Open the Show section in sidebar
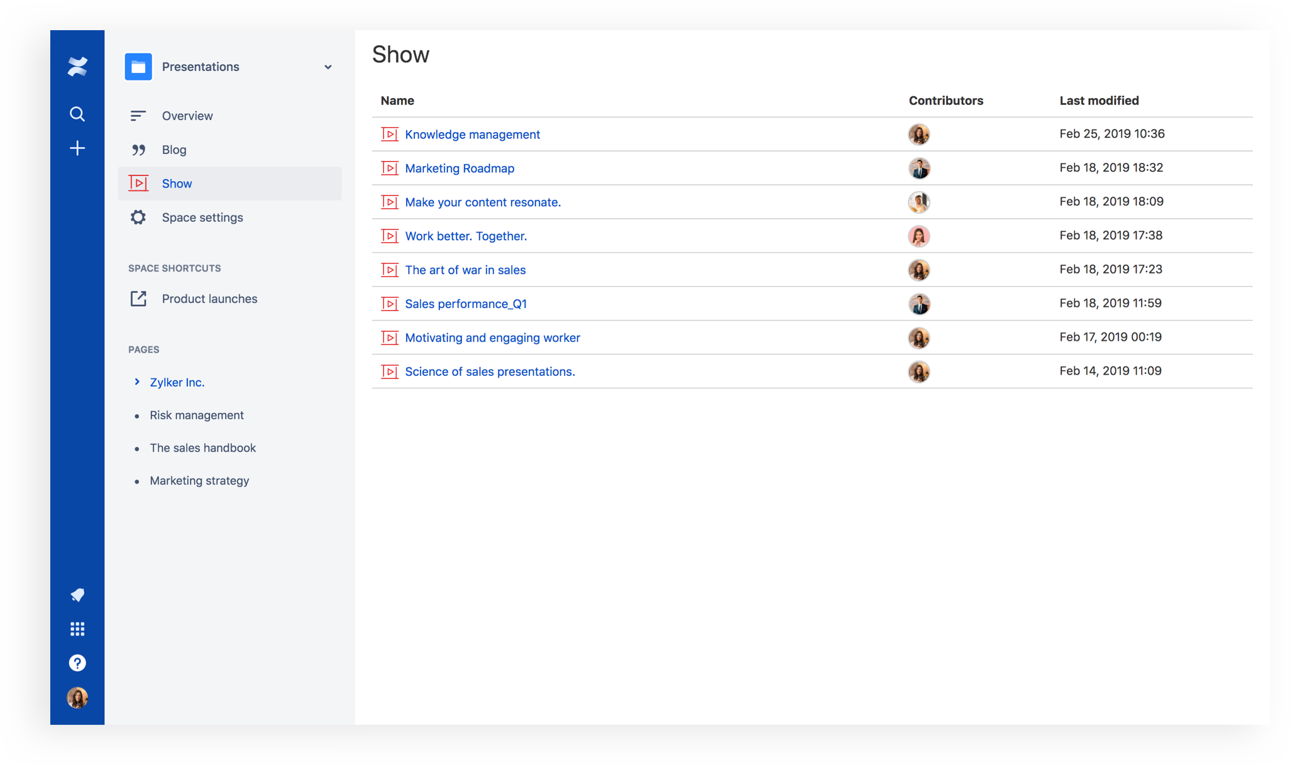This screenshot has height=767, width=1290. pos(178,182)
